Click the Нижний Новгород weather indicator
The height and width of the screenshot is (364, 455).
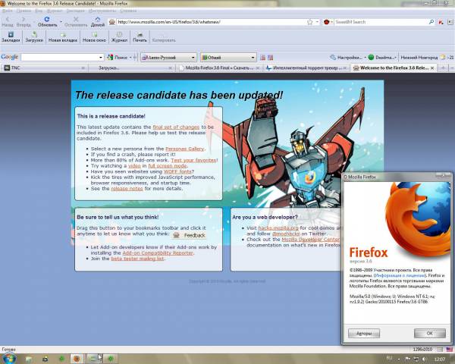coord(426,58)
